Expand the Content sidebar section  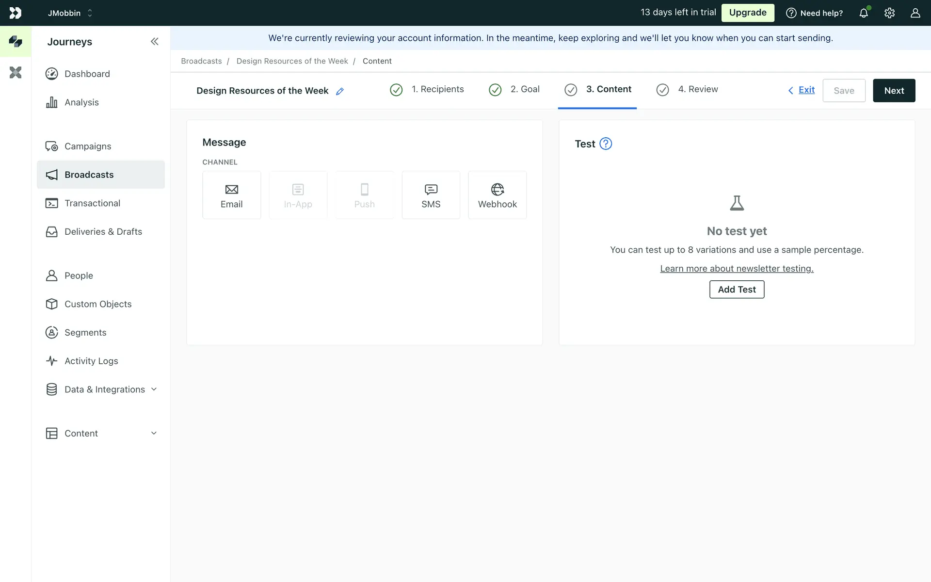coord(154,433)
